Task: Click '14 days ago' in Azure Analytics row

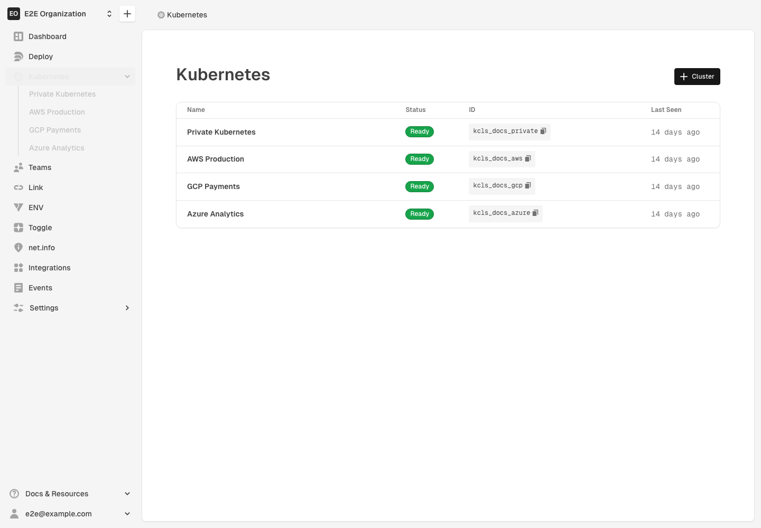Action: [675, 214]
